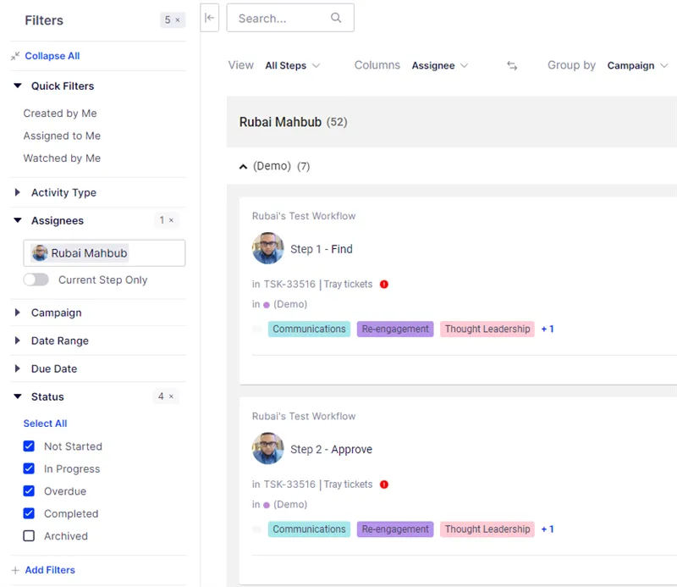Click red alert icon on Step 1 task
Image resolution: width=677 pixels, height=587 pixels.
(x=384, y=285)
